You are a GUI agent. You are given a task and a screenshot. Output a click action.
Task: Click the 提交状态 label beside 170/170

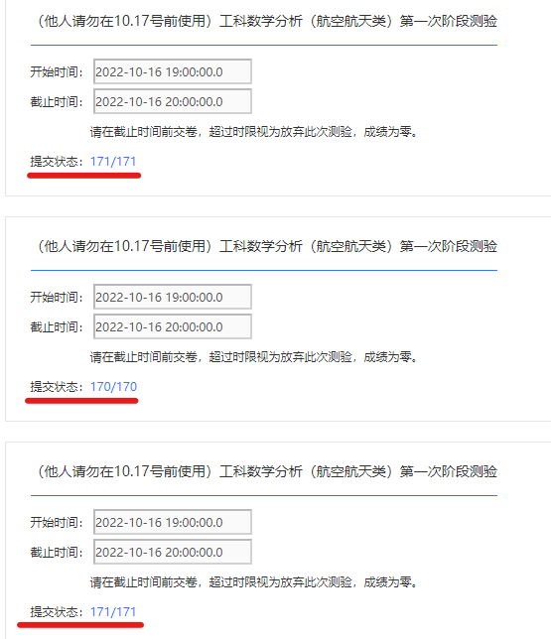pos(57,386)
